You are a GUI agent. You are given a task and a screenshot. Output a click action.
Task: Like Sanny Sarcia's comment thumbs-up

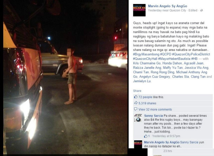(x=146, y=136)
